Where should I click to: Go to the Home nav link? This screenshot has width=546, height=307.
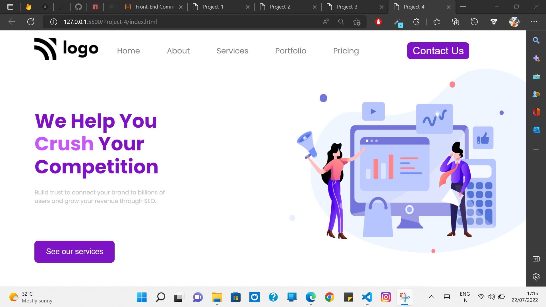[128, 51]
